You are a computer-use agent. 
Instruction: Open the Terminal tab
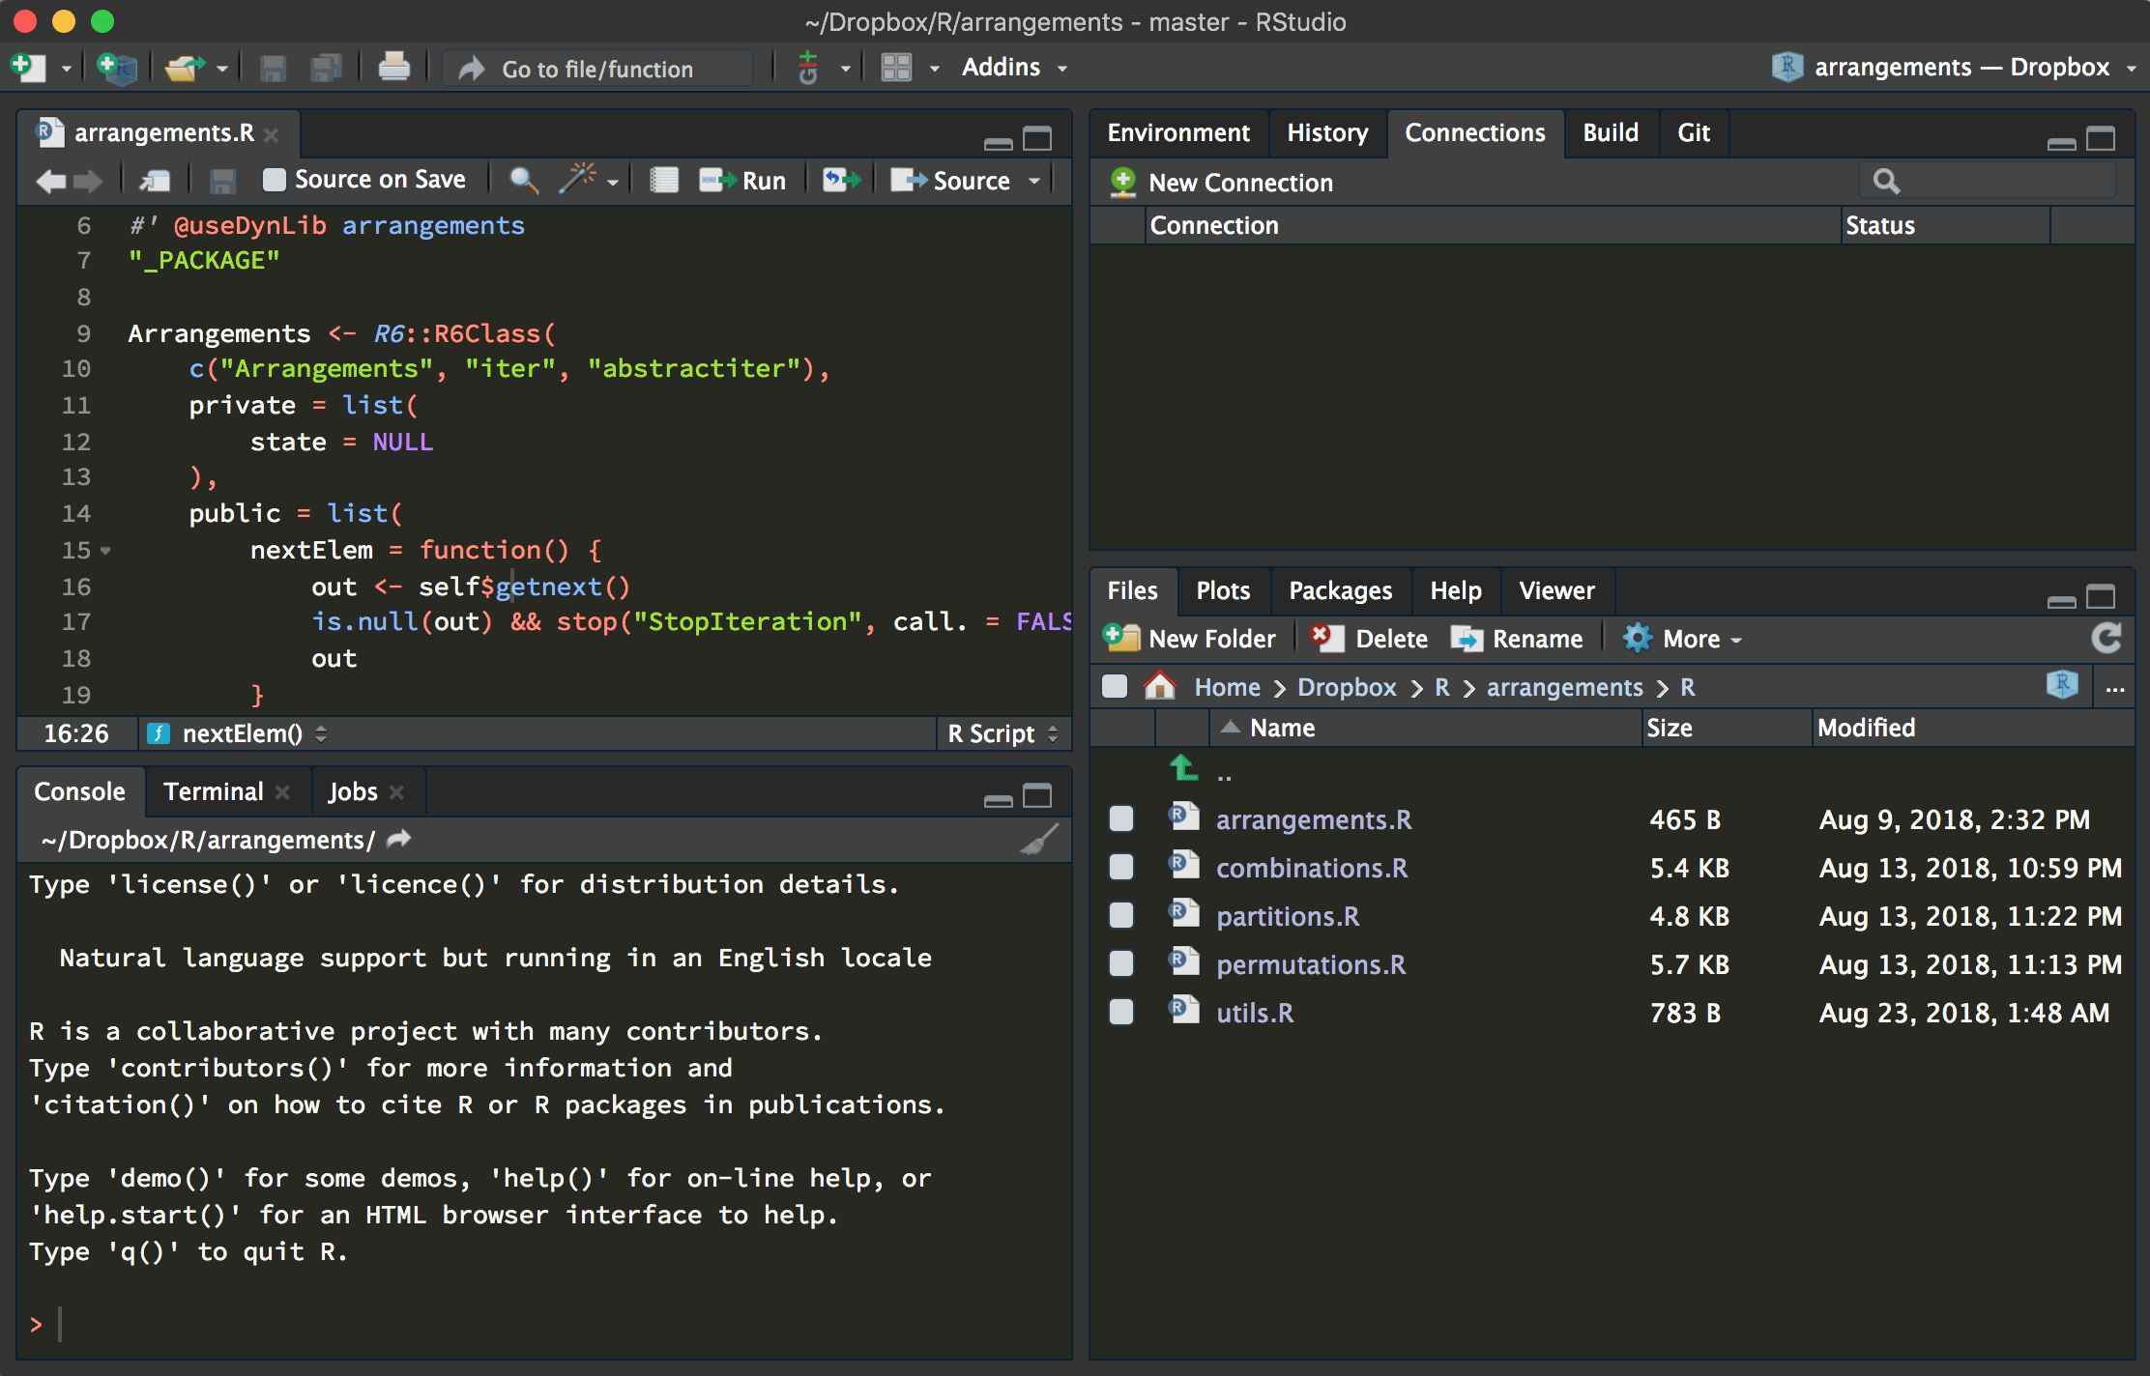click(x=214, y=791)
